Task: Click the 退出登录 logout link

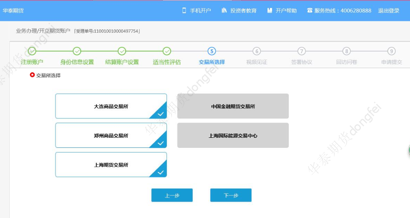Action: (x=389, y=11)
